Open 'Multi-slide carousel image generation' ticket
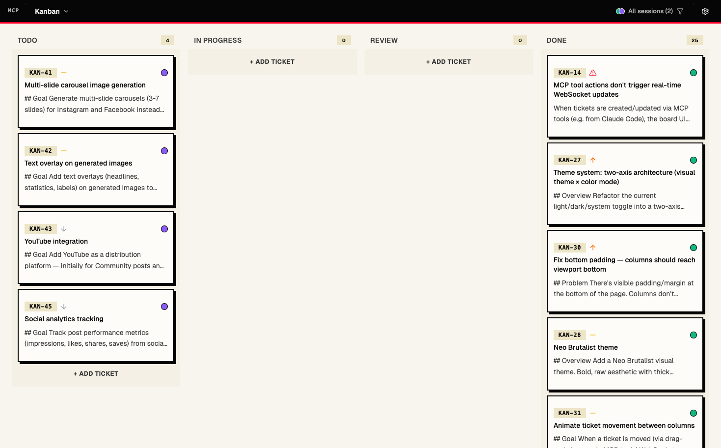This screenshot has height=448, width=721. point(85,85)
